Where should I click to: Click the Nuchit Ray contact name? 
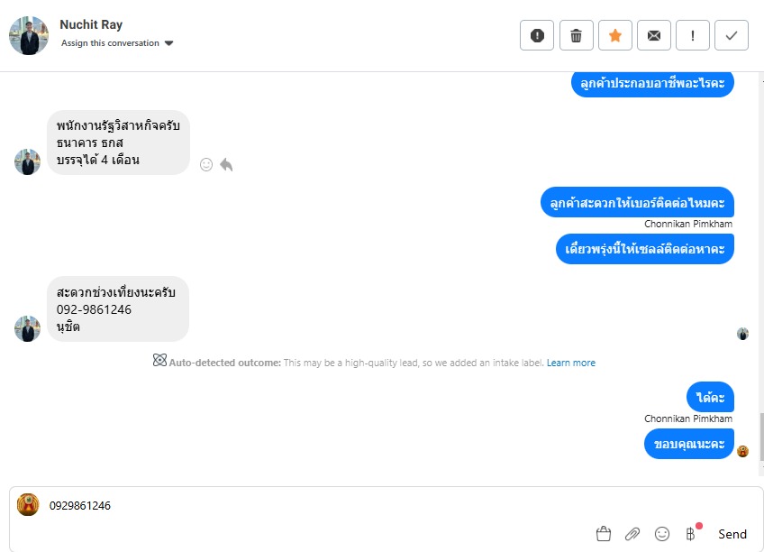[91, 24]
